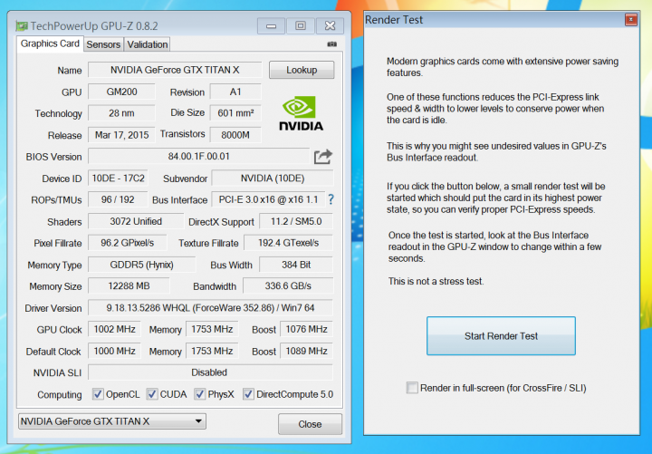The image size is (652, 454).
Task: Click the GPU Clock 1002 MHz value
Action: (114, 330)
